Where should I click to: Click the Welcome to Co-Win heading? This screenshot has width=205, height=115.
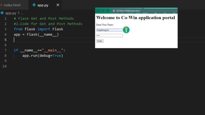(135, 18)
